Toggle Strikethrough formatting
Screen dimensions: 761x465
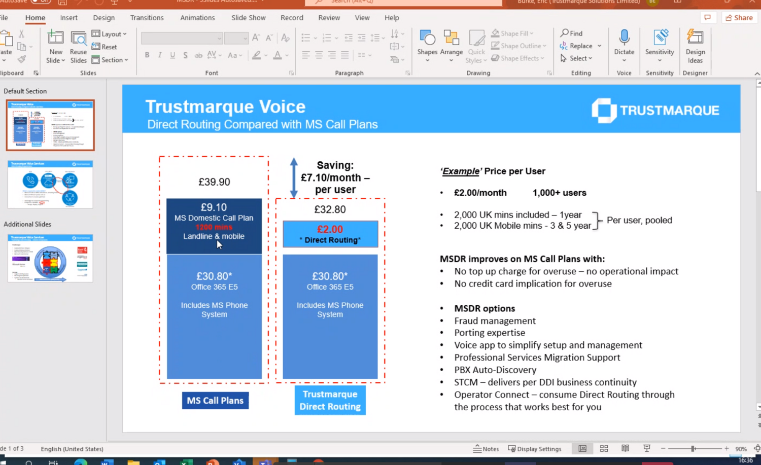click(198, 55)
